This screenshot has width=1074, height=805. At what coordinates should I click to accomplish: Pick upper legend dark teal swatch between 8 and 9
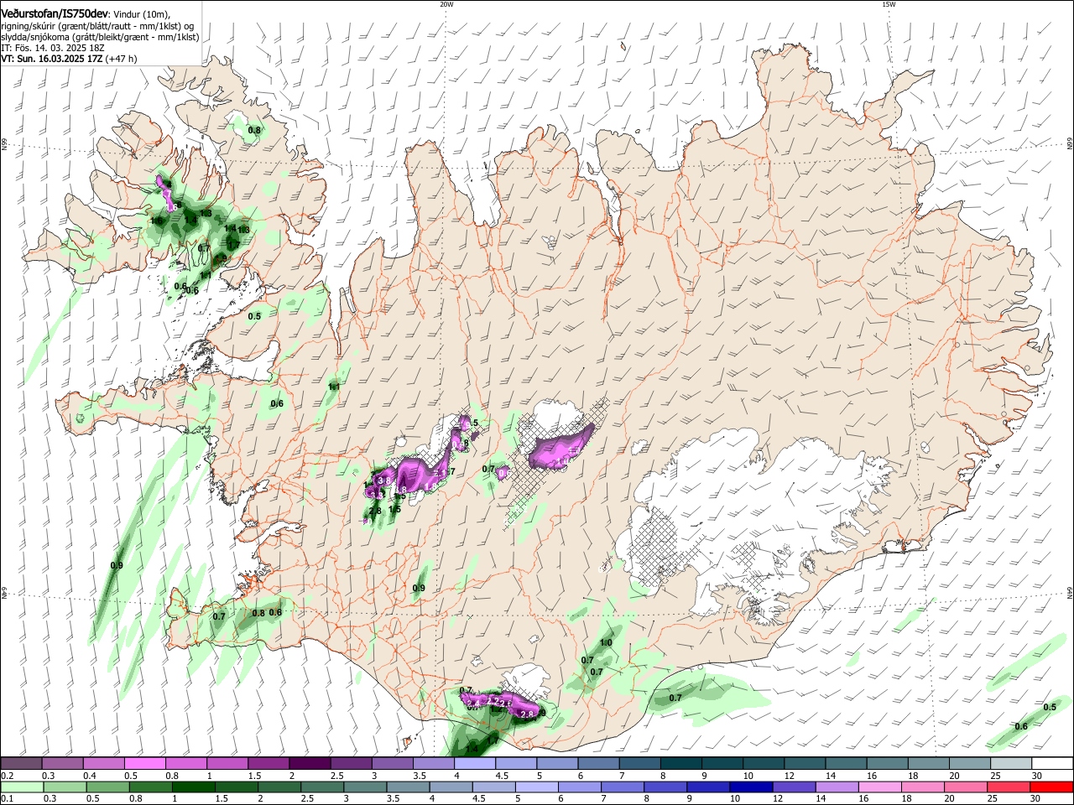[680, 764]
